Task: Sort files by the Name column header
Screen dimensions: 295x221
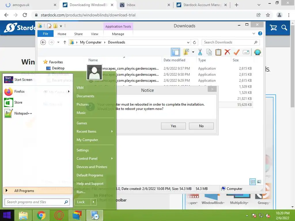Action: (x=93, y=60)
